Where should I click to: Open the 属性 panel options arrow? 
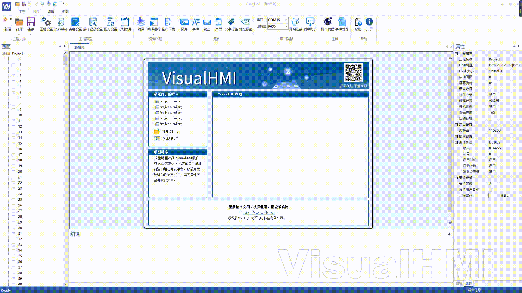[514, 46]
